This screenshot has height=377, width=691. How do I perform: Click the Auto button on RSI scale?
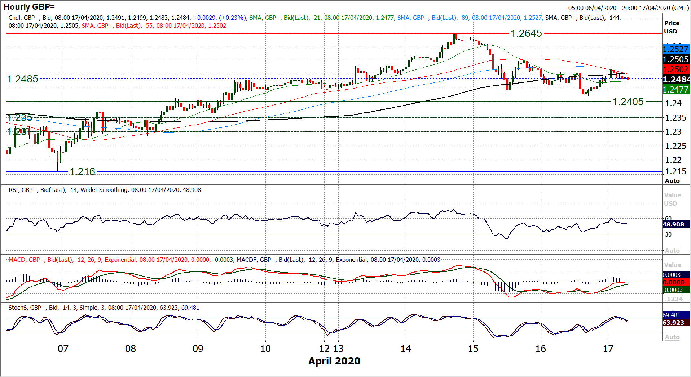click(672, 251)
